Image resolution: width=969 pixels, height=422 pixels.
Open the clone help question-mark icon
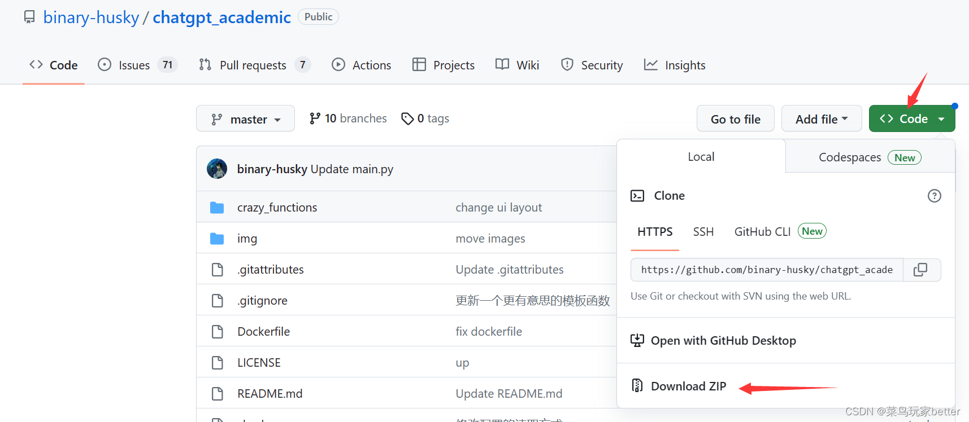pos(935,196)
